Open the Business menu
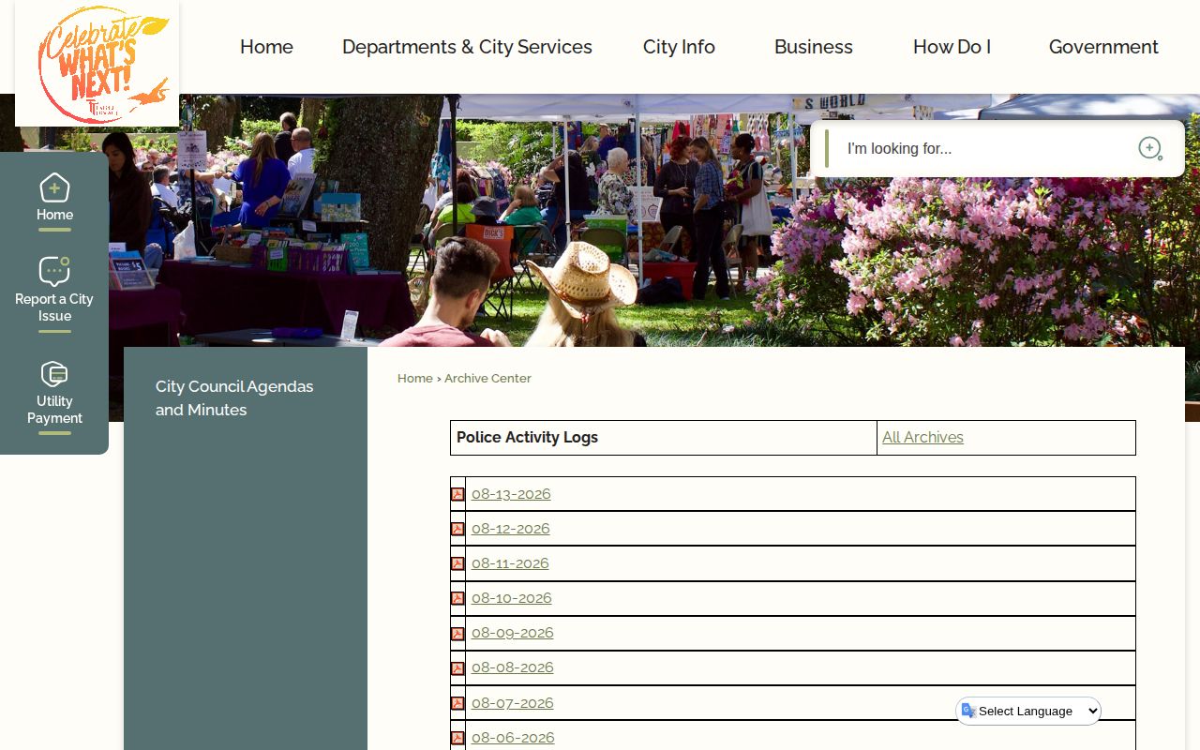This screenshot has width=1200, height=750. point(814,47)
